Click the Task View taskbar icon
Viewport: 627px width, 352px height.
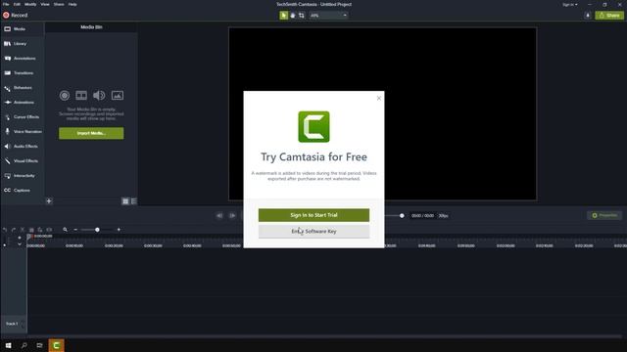[39, 345]
